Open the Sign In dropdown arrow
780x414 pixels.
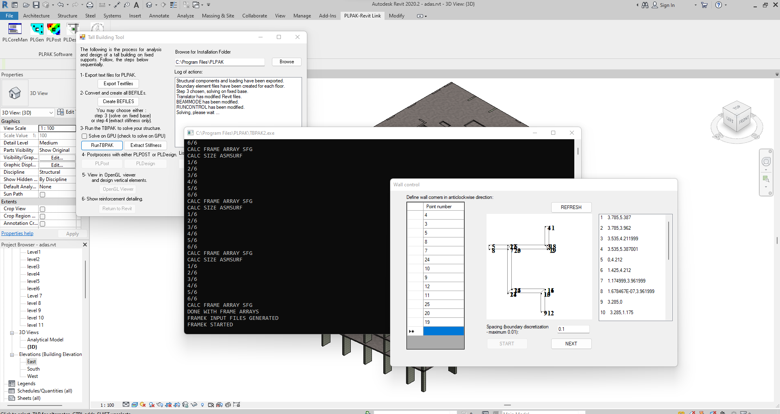click(695, 5)
